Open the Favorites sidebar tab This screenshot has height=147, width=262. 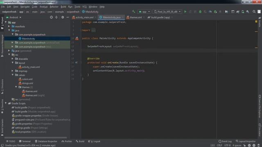click(2, 106)
